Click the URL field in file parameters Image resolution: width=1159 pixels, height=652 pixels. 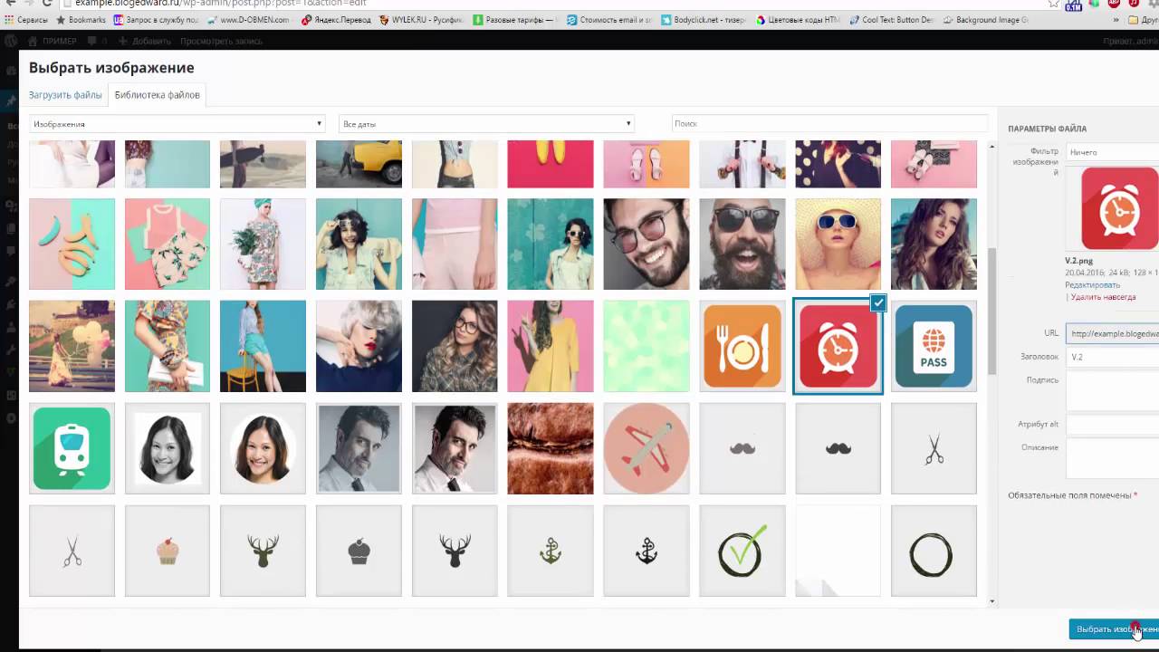(1113, 333)
